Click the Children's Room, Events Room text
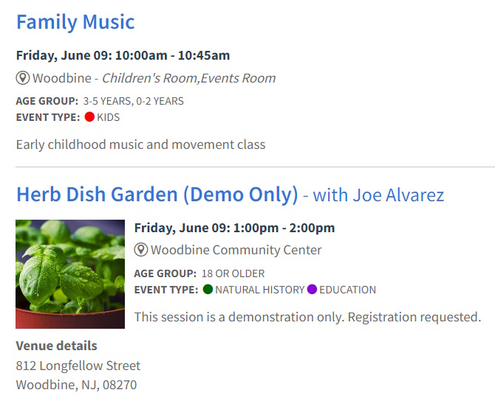Screen dimensions: 495x401 click(188, 78)
